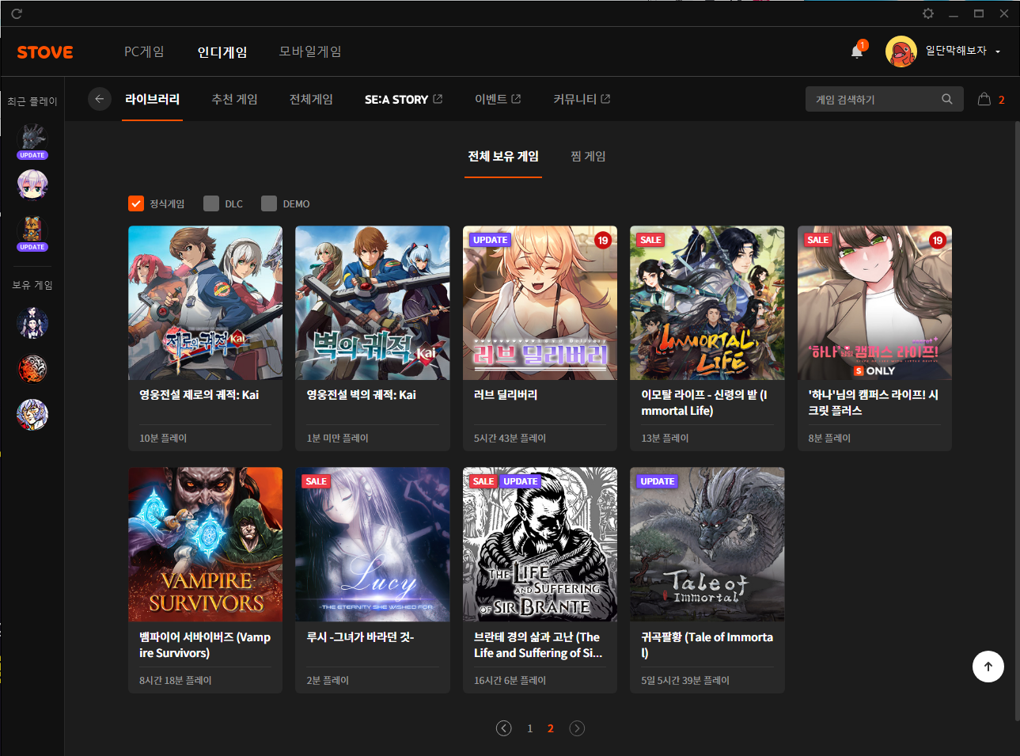Viewport: 1020px width, 756px height.
Task: Open the Vampire Survivors game thumbnail
Action: tap(205, 544)
